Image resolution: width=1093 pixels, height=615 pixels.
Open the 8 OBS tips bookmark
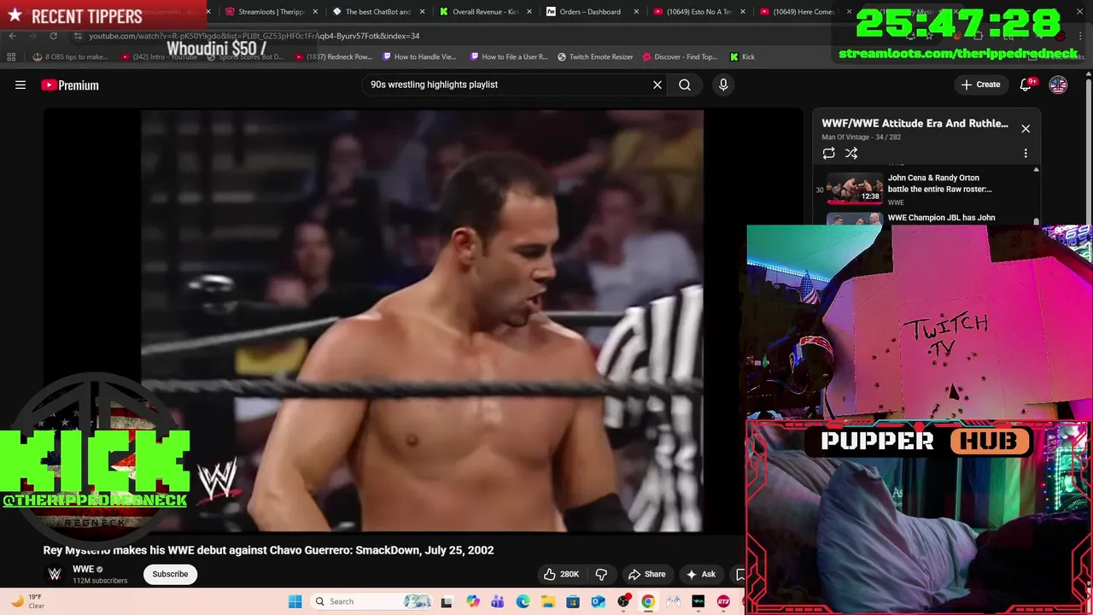(x=71, y=57)
